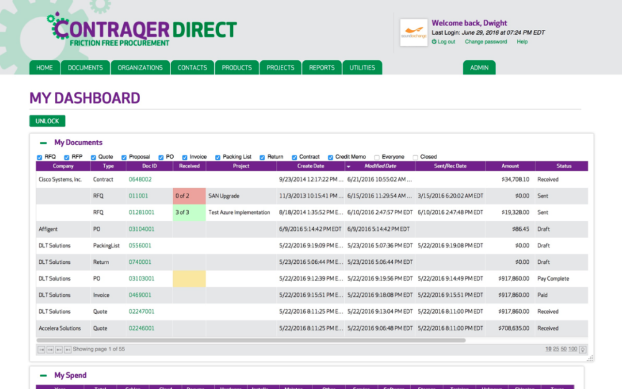Click Modified Date sort arrow
622x389 pixels.
(349, 167)
